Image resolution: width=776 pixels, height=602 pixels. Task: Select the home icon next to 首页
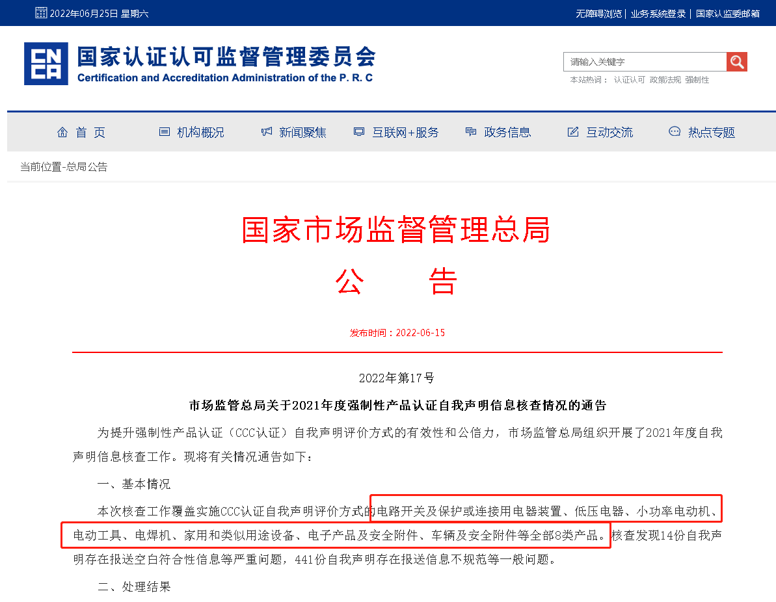62,131
